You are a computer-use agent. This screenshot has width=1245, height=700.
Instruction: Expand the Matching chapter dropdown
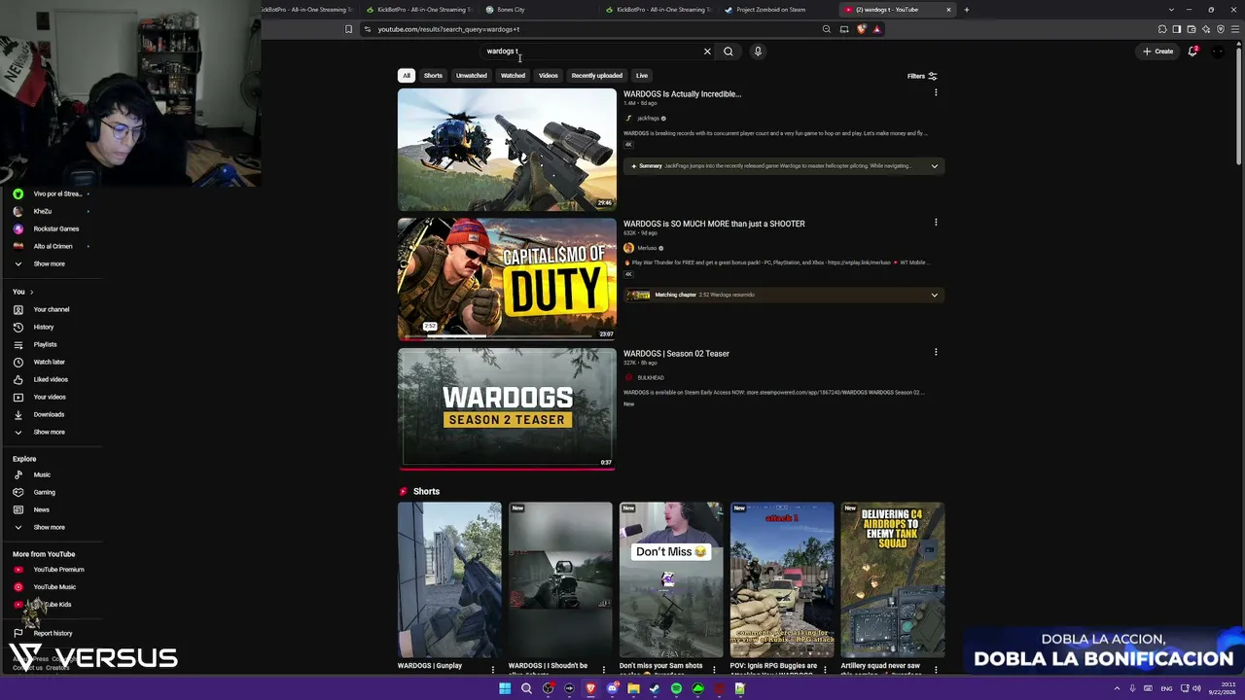935,295
